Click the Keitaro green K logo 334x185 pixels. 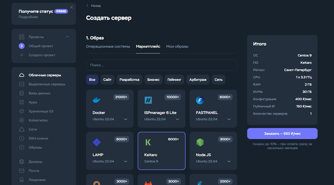[148, 142]
